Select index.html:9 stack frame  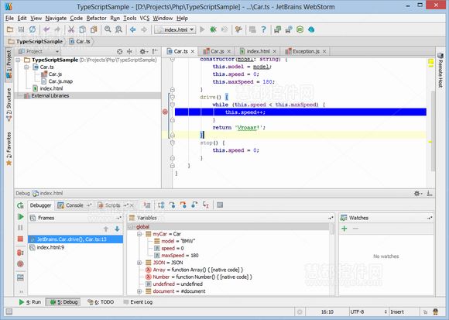[76, 247]
